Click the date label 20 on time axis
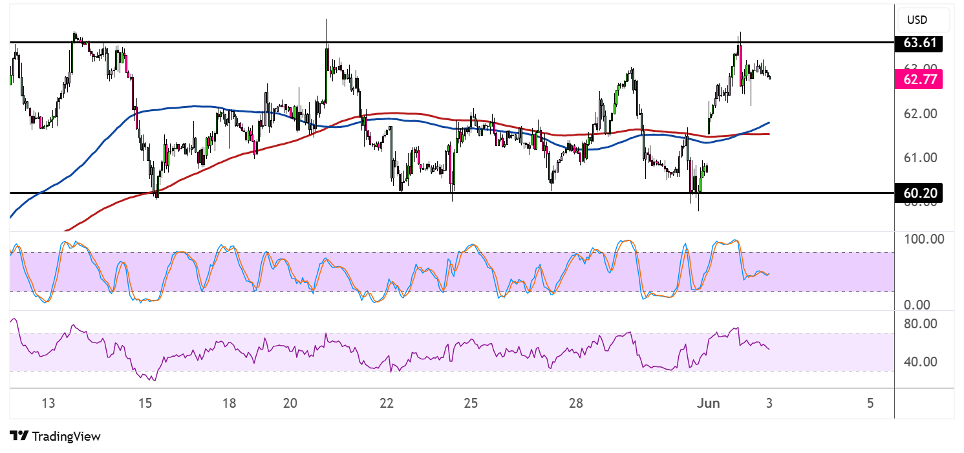The image size is (964, 453). coord(290,404)
